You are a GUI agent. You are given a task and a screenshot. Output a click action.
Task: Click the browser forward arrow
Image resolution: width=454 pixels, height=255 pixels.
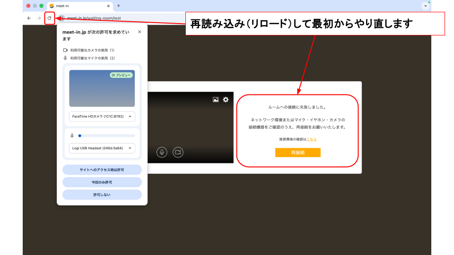coord(39,18)
